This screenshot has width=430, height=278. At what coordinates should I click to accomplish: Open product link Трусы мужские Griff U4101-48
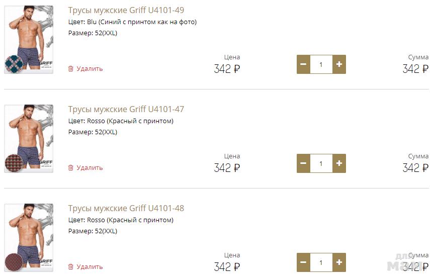tap(126, 208)
